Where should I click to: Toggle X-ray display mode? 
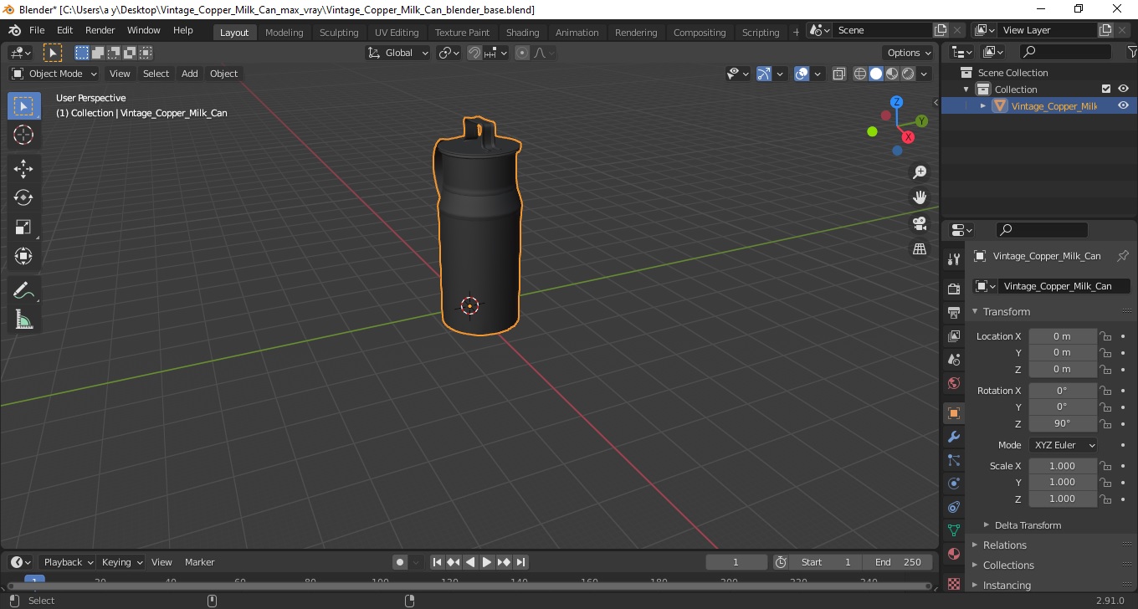pos(839,74)
